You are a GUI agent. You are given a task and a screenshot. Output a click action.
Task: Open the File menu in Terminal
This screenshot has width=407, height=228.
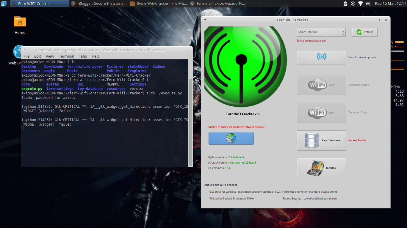pyautogui.click(x=26, y=56)
